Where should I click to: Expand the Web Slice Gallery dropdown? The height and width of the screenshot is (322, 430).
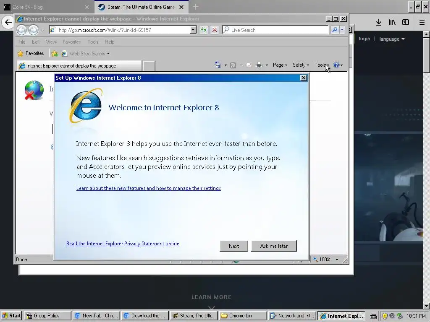point(108,54)
